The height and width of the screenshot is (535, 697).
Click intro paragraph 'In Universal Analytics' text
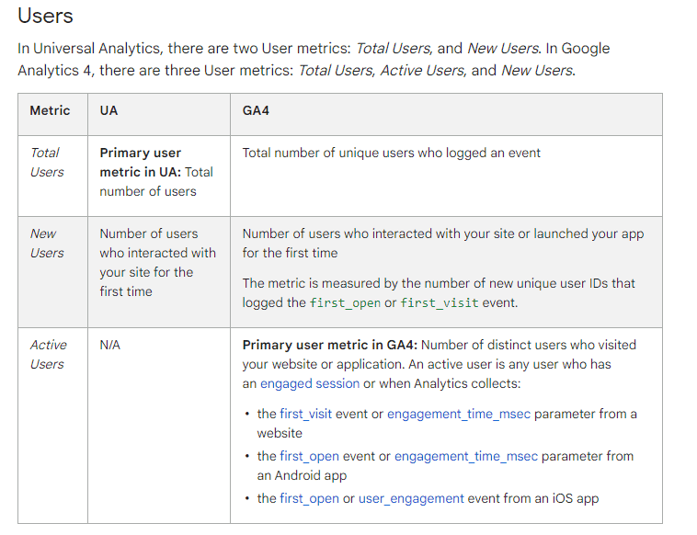[x=314, y=59]
